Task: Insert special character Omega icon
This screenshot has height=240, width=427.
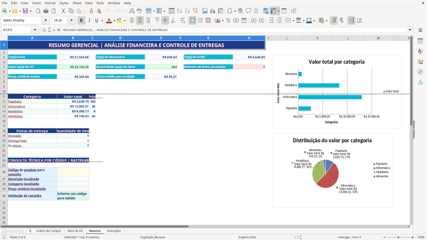Action: click(x=230, y=11)
